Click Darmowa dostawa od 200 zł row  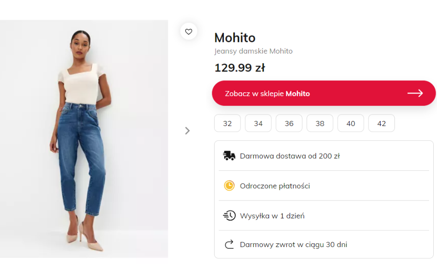[x=290, y=156]
